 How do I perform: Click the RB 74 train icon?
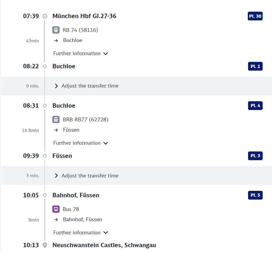click(x=56, y=30)
